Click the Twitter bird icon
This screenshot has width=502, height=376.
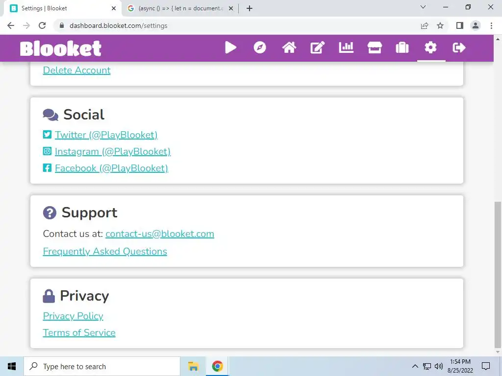[47, 134]
